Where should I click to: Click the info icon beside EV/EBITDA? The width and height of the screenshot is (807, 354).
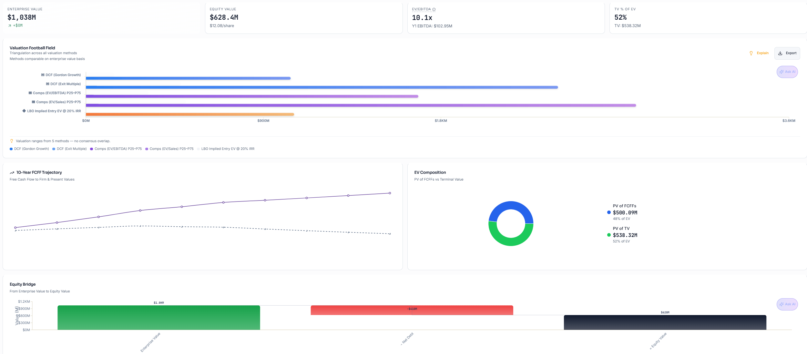point(434,9)
